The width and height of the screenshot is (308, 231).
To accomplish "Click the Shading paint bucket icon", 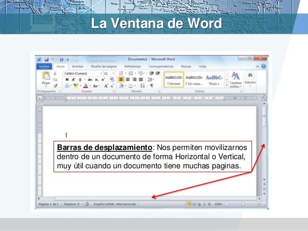I will point(121,86).
